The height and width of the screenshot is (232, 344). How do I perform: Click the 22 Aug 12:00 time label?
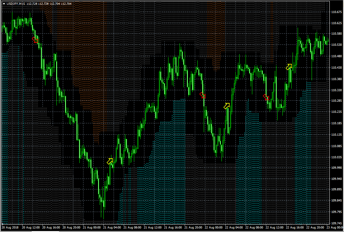pyautogui.click(x=275, y=227)
